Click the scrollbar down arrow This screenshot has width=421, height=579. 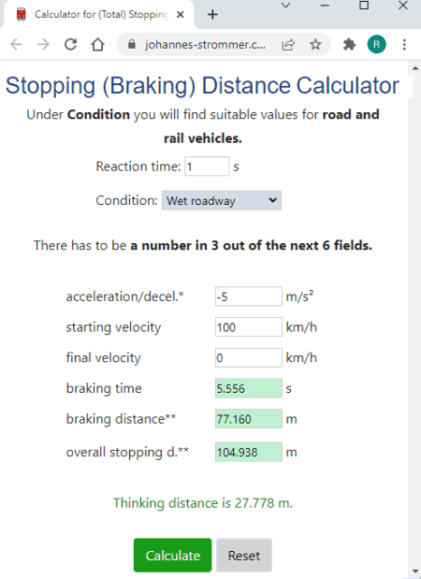[415, 572]
